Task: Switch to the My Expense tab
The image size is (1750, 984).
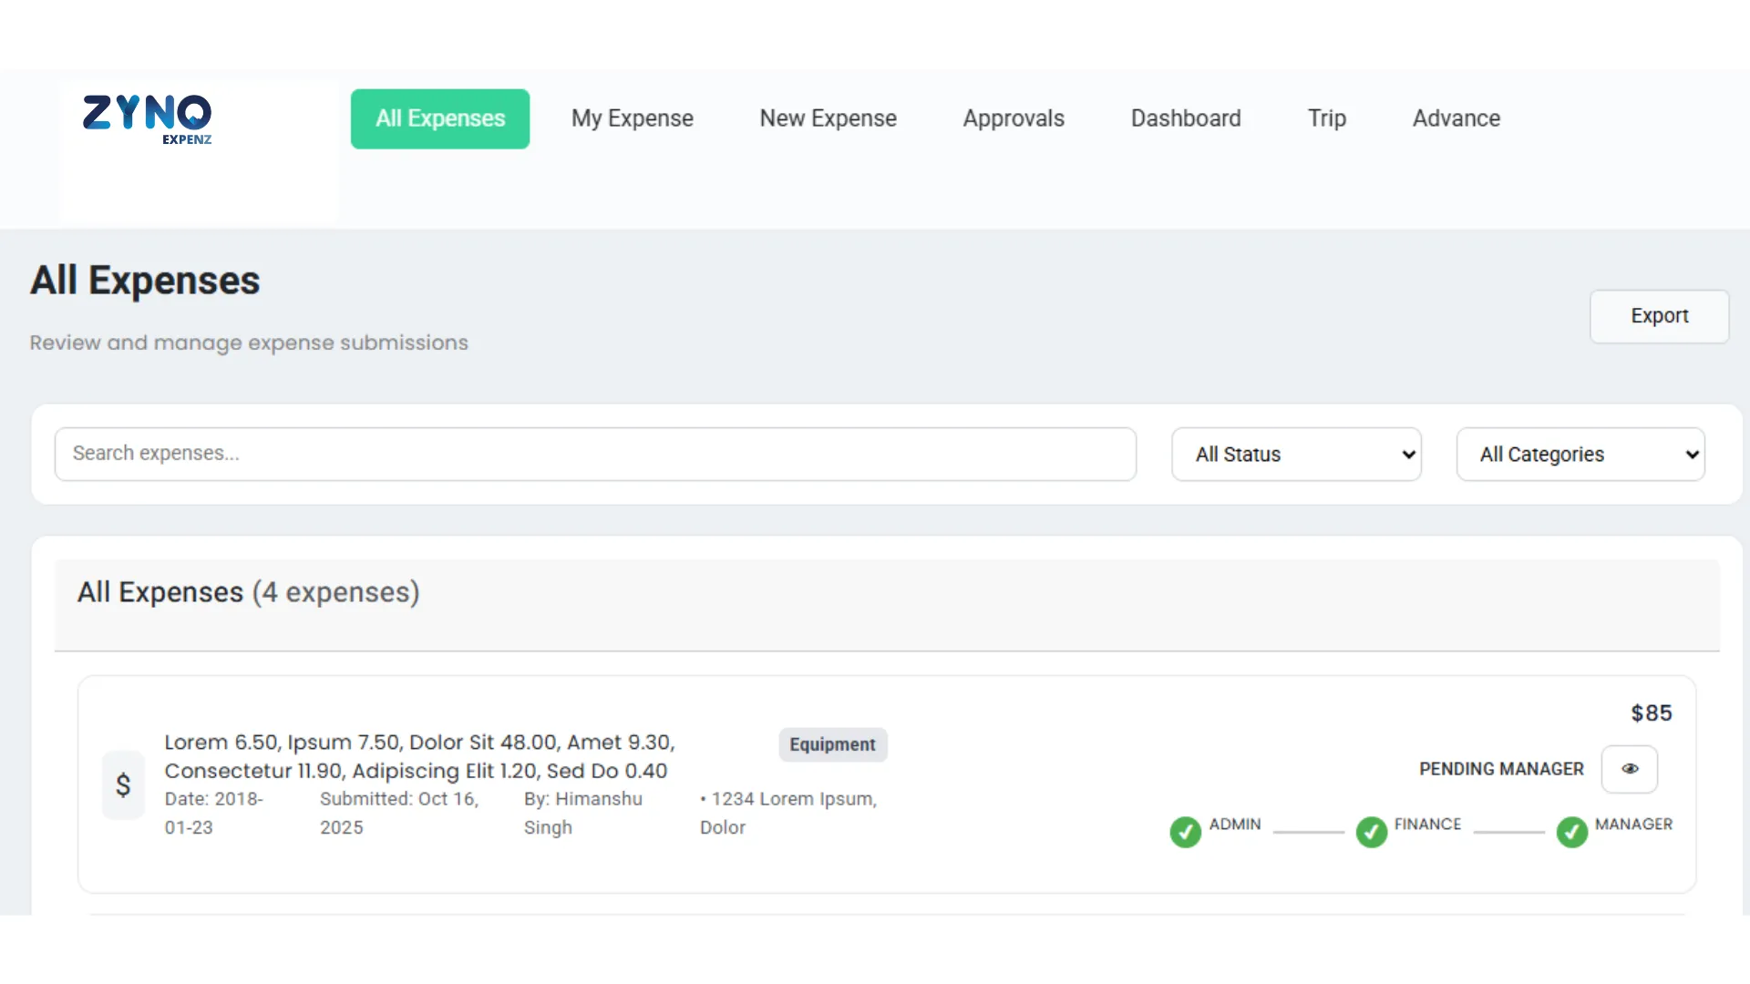Action: point(632,118)
